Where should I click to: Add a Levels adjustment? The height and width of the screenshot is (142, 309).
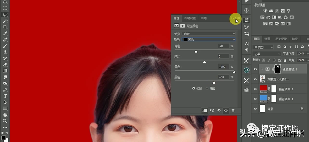click(271, 11)
